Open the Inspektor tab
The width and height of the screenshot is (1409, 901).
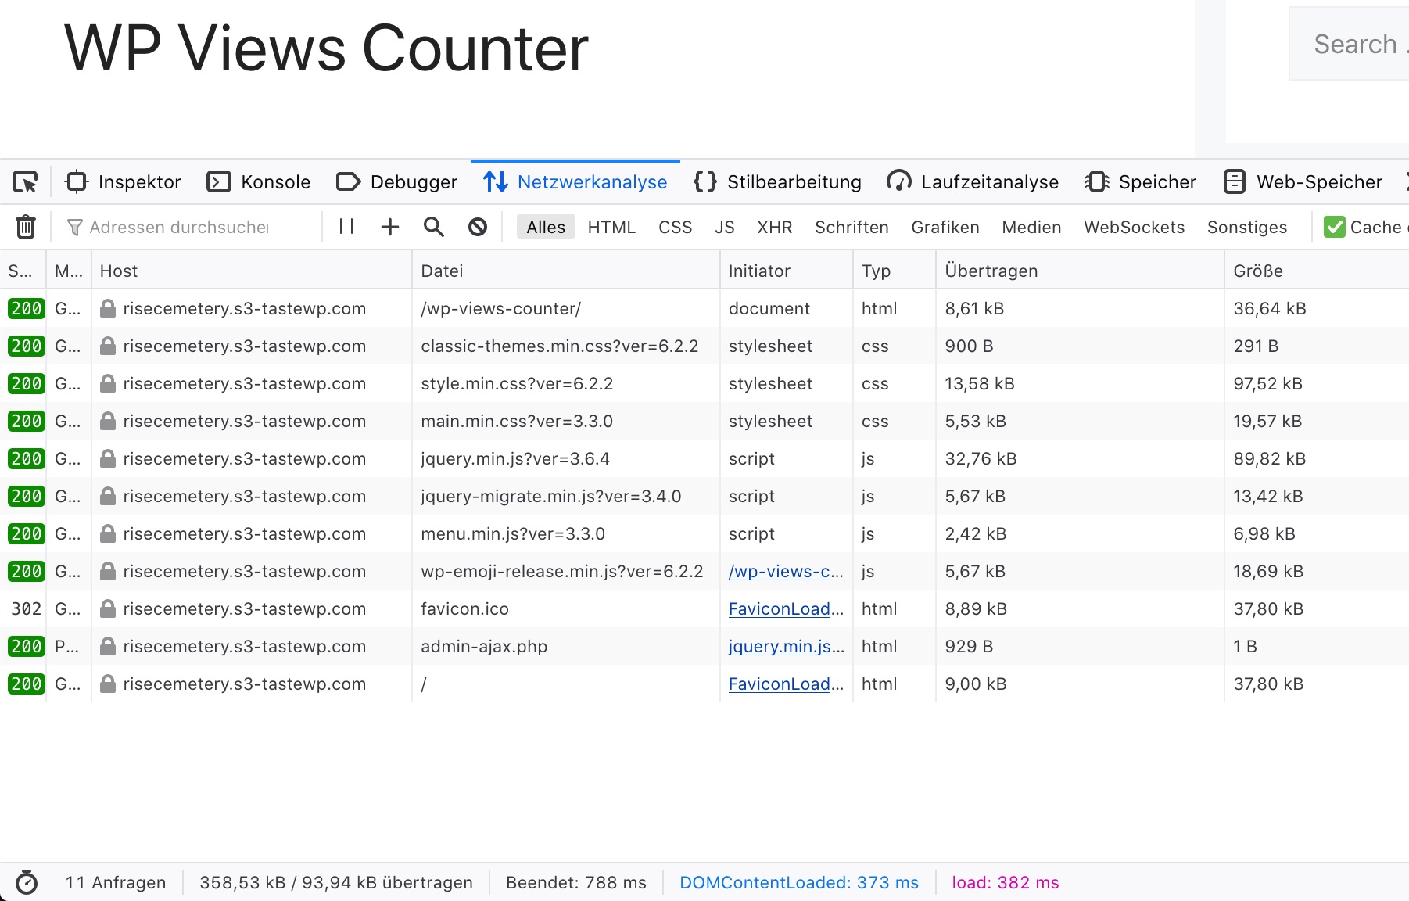[x=124, y=182]
